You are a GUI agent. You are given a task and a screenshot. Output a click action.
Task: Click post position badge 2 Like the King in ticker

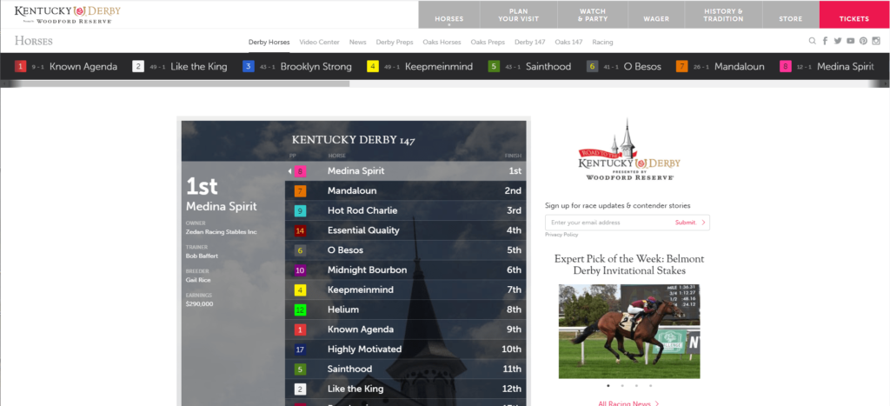tap(138, 66)
